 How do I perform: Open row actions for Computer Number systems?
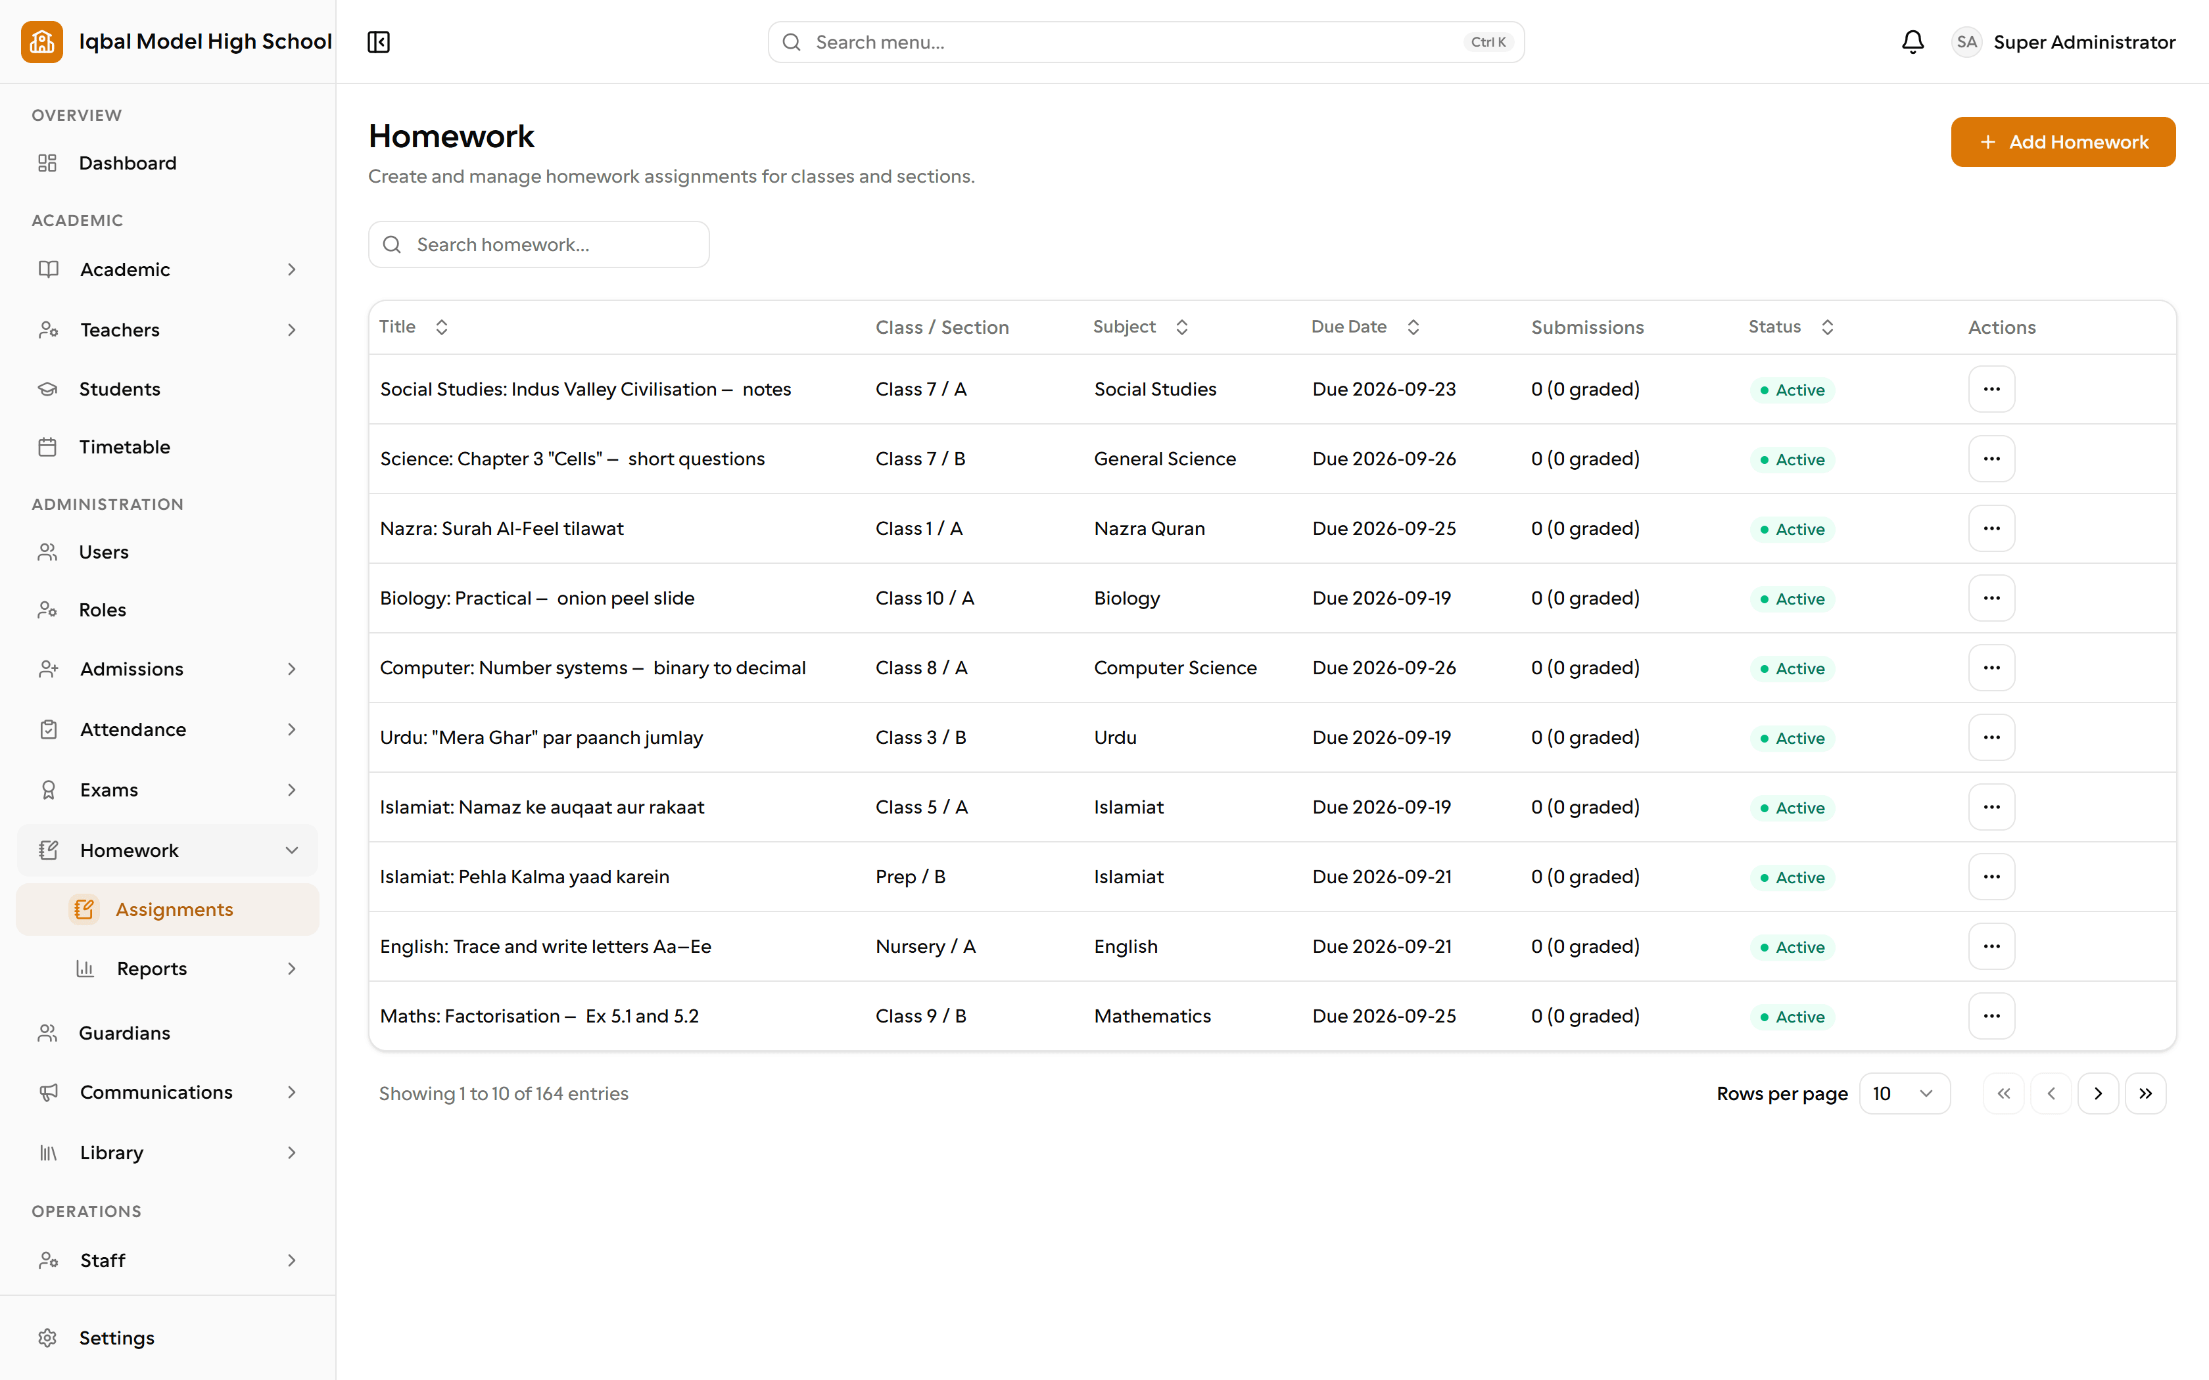tap(1991, 668)
